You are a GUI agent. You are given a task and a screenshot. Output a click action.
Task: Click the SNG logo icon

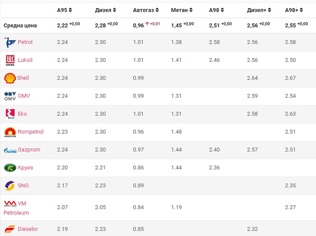click(x=10, y=185)
